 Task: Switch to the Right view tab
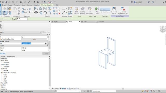[58, 22]
